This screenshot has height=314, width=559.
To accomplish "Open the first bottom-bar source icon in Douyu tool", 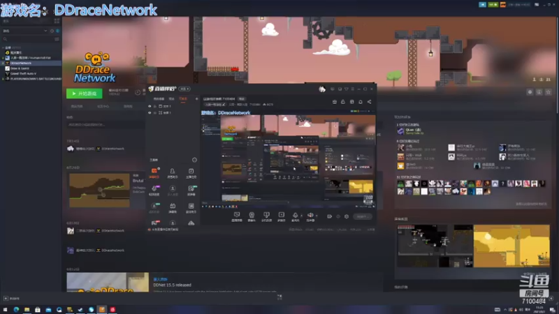I will point(237,216).
